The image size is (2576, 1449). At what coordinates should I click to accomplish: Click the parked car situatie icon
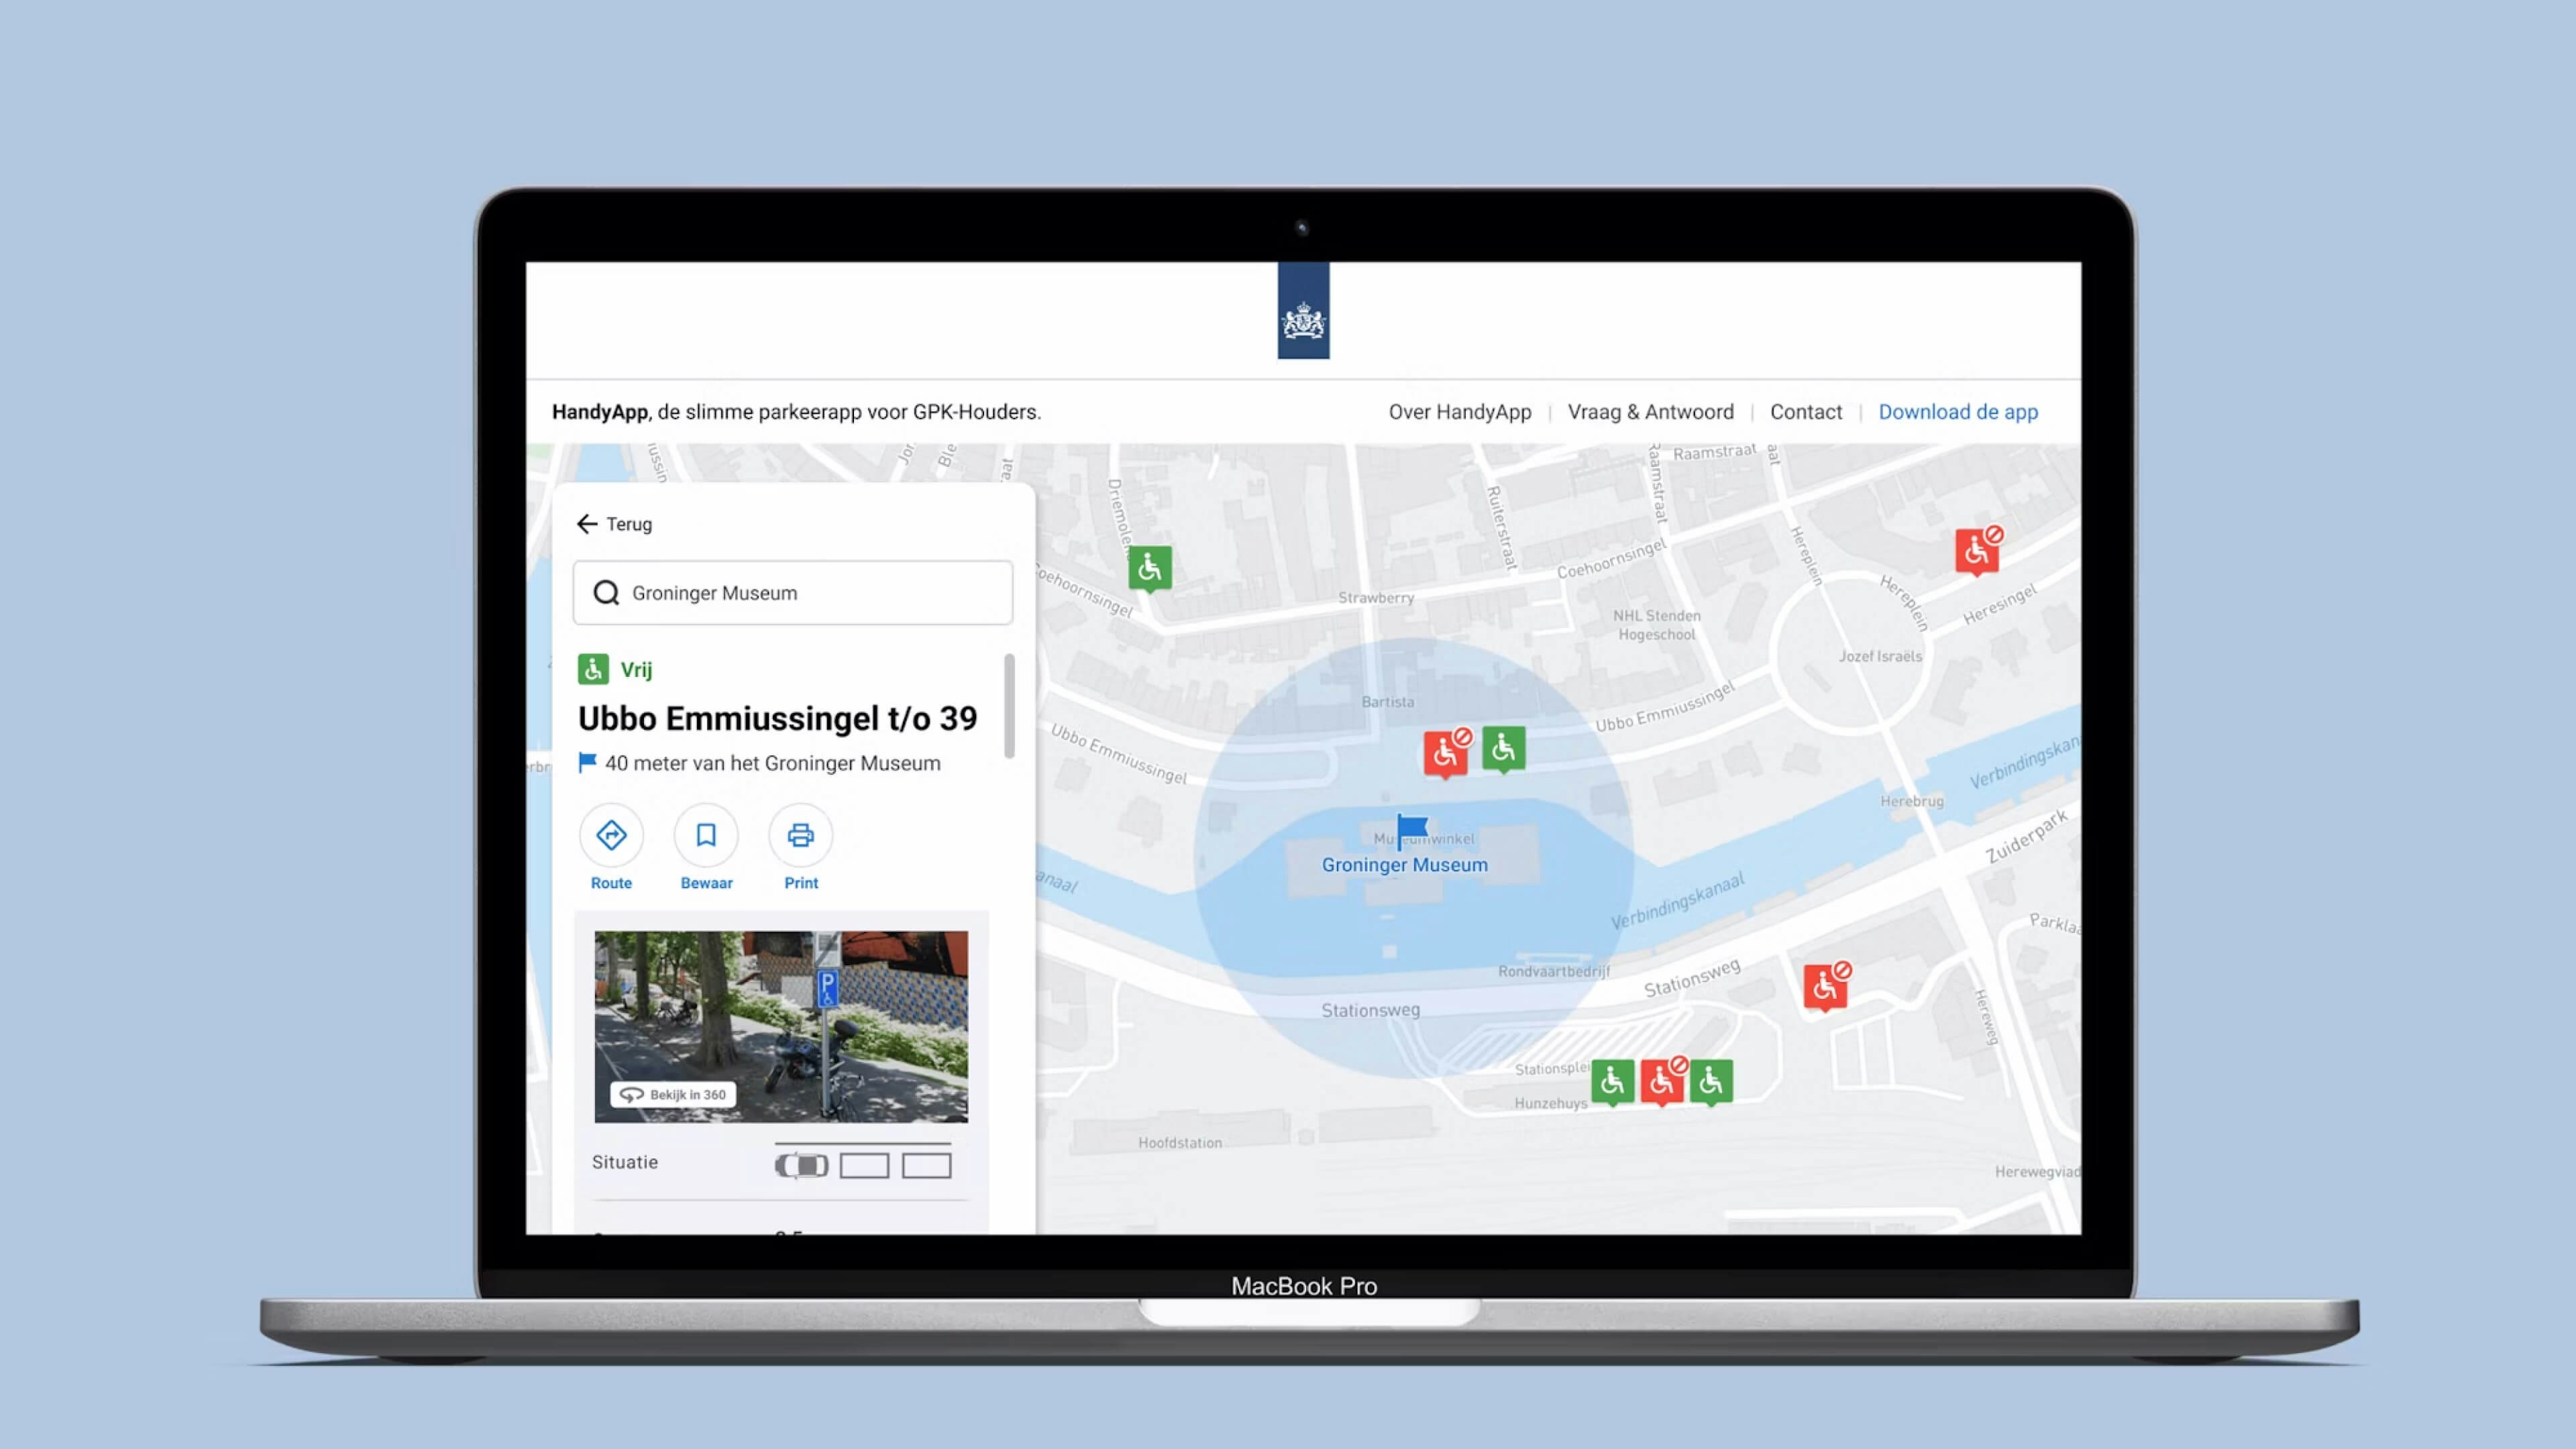click(x=801, y=1165)
